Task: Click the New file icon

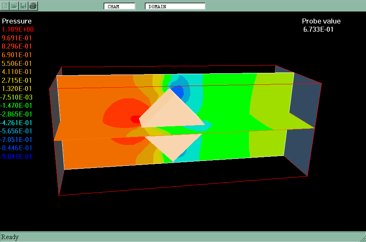Action: pyautogui.click(x=5, y=6)
